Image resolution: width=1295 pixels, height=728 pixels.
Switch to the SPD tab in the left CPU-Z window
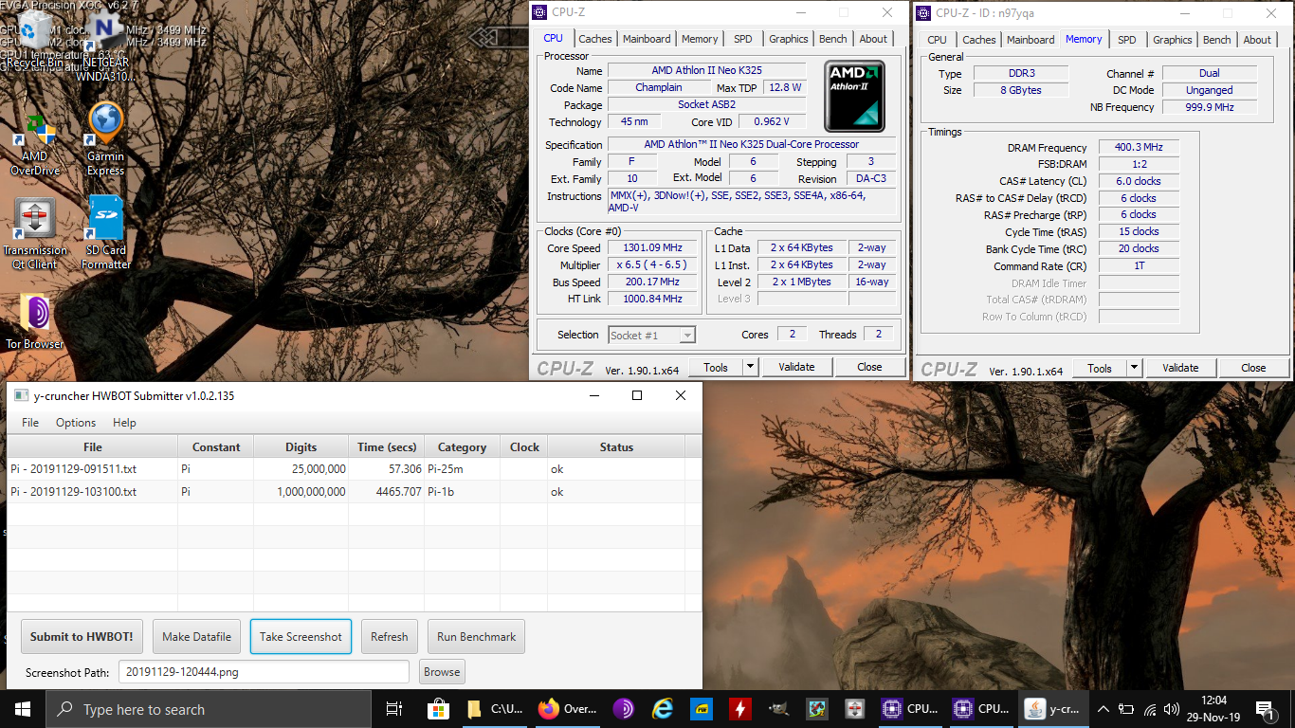point(743,39)
